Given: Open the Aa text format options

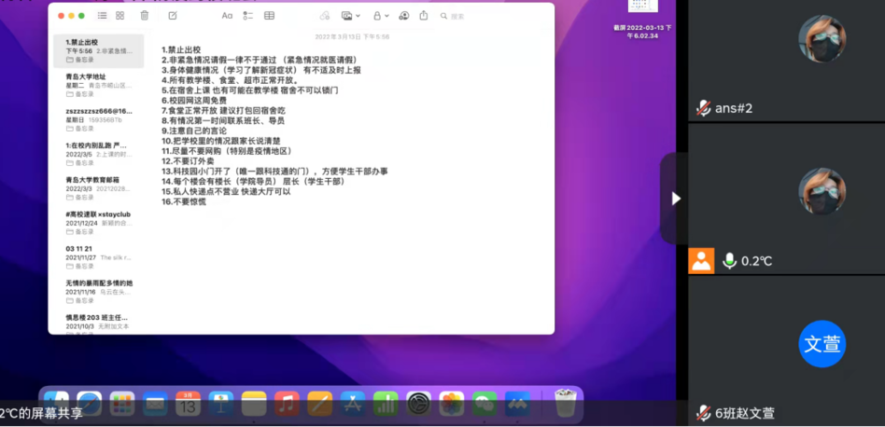Looking at the screenshot, I should (x=227, y=16).
